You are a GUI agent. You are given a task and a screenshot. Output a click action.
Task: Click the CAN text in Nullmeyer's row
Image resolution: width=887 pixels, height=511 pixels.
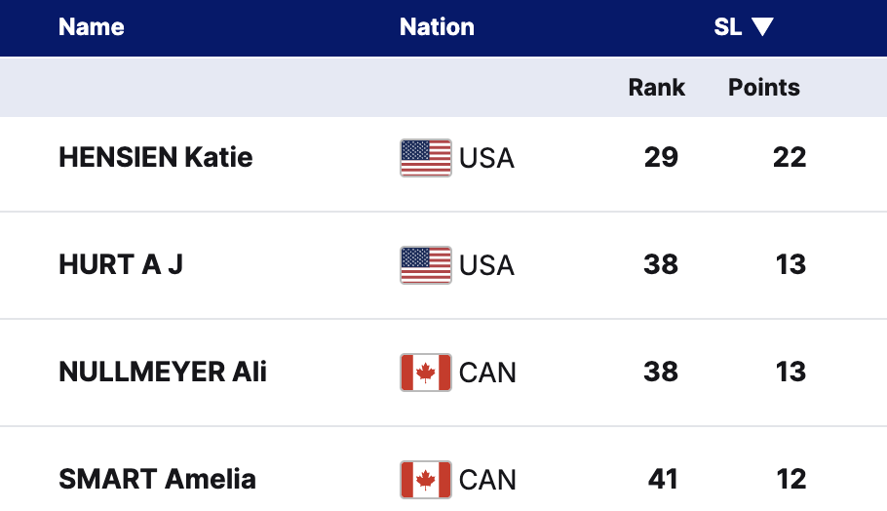(487, 373)
